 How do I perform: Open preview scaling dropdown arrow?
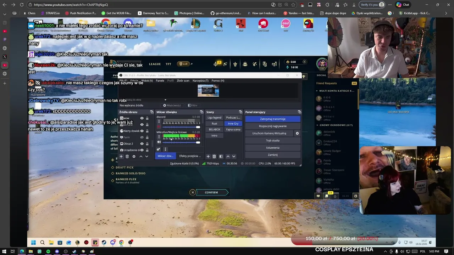pyautogui.click(x=165, y=100)
